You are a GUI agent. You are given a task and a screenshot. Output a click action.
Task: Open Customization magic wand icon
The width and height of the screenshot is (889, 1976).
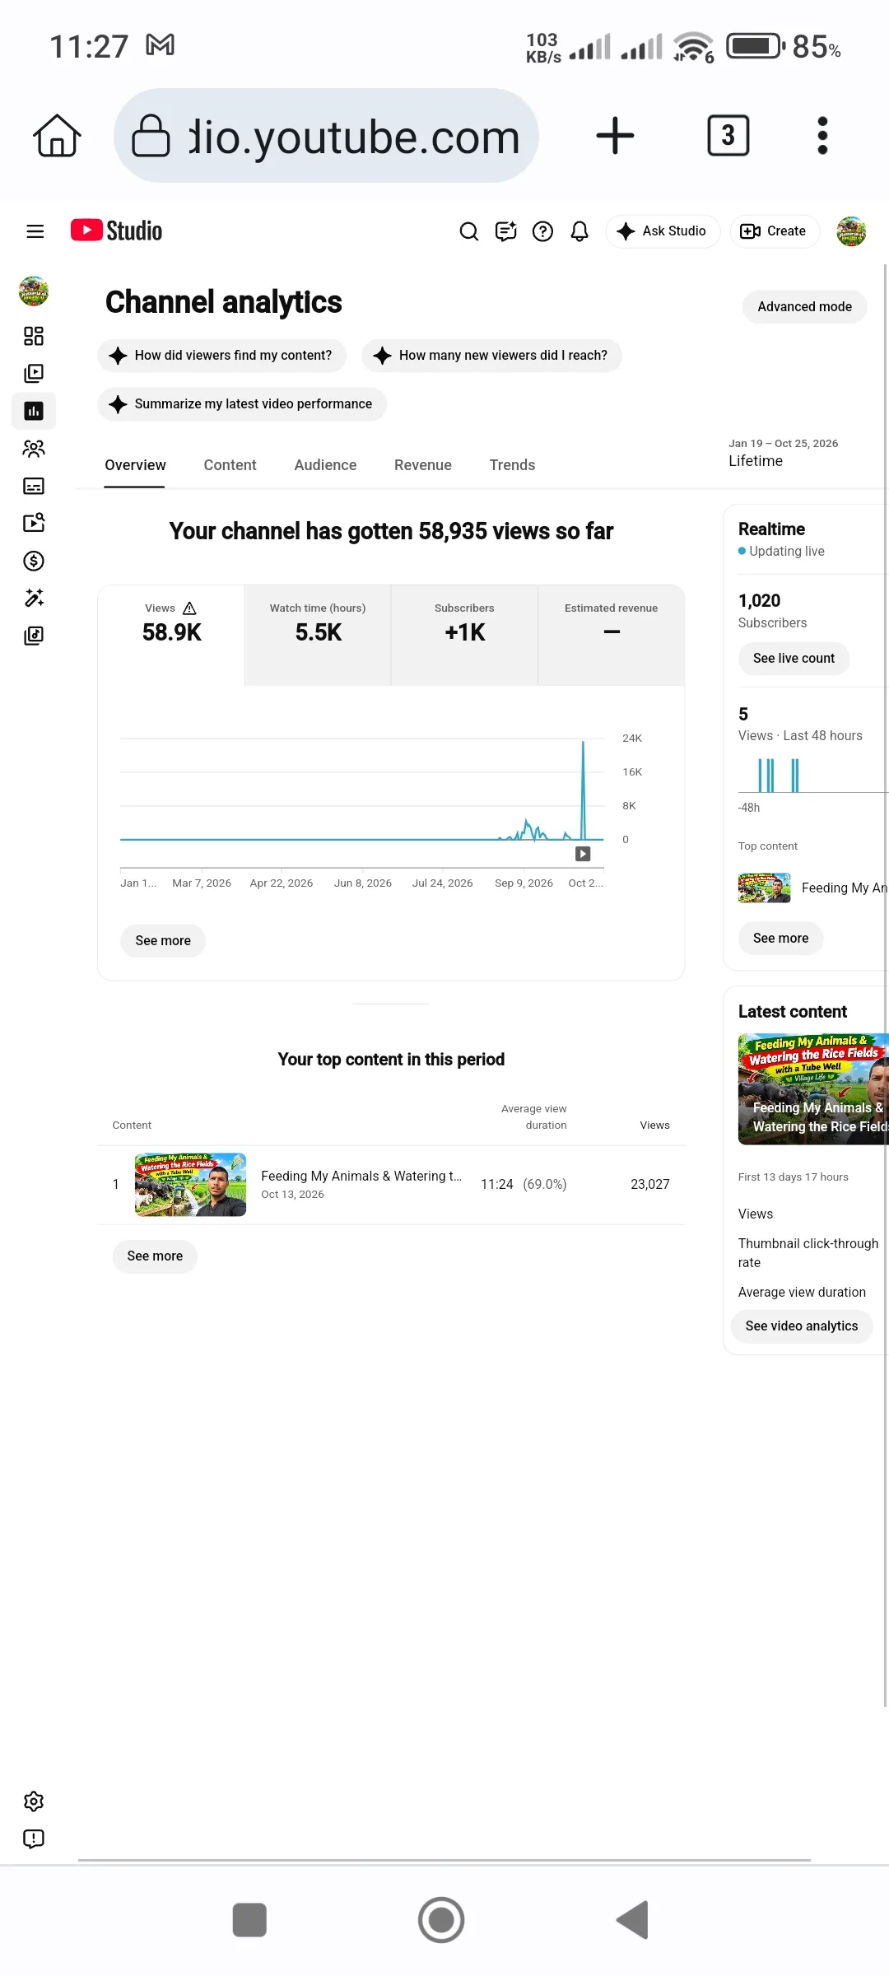(x=34, y=598)
